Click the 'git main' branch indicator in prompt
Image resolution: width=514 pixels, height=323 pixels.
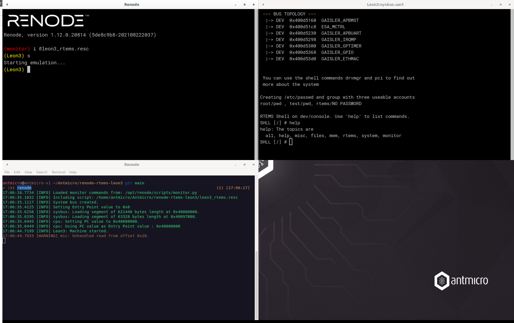point(134,183)
